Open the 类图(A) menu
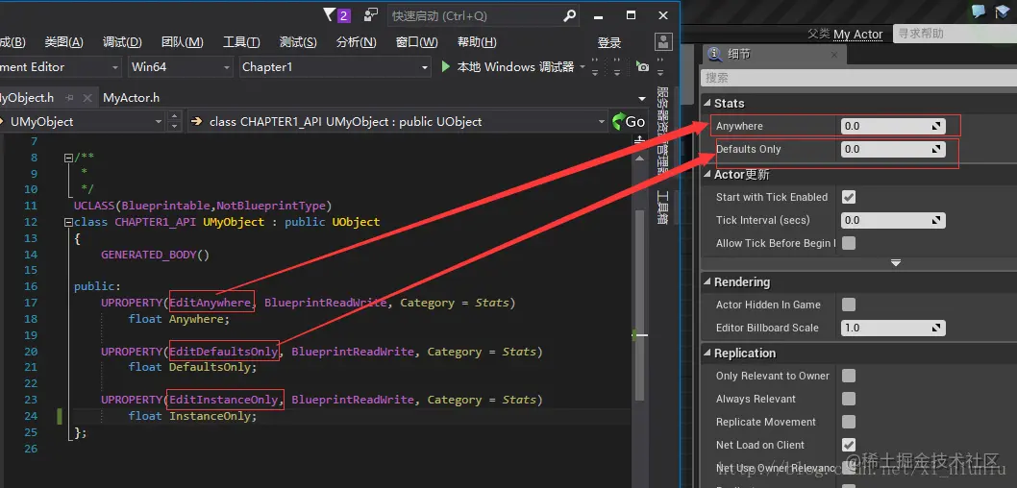 [x=63, y=42]
